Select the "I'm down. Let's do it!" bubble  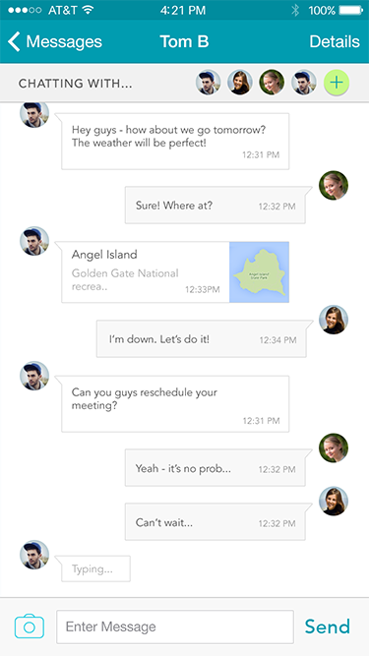[x=202, y=339]
